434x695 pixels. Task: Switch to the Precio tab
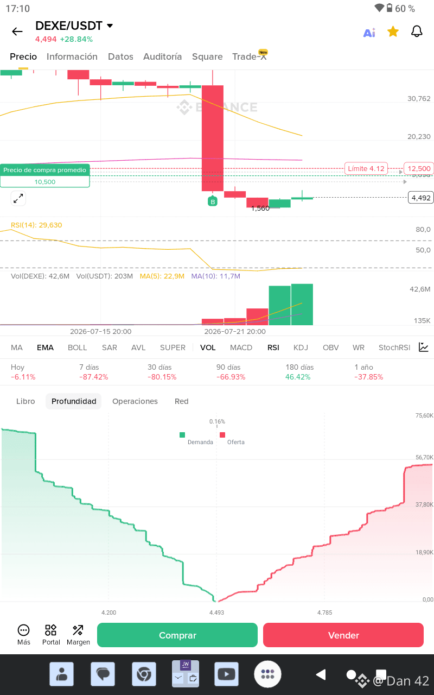click(x=23, y=56)
